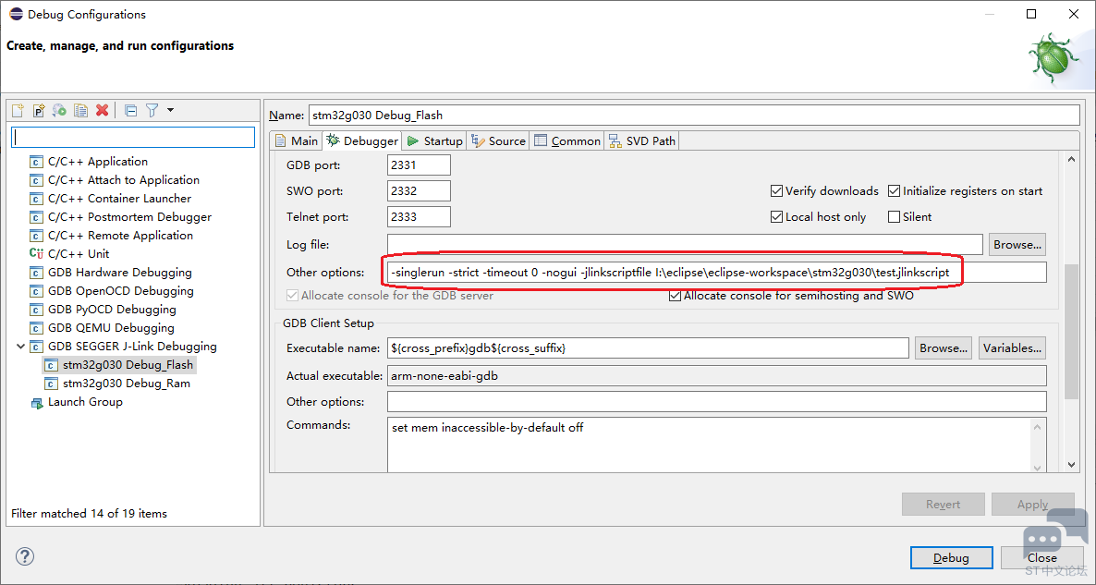This screenshot has height=585, width=1096.
Task: Switch to the Debugger tab
Action: 362,140
